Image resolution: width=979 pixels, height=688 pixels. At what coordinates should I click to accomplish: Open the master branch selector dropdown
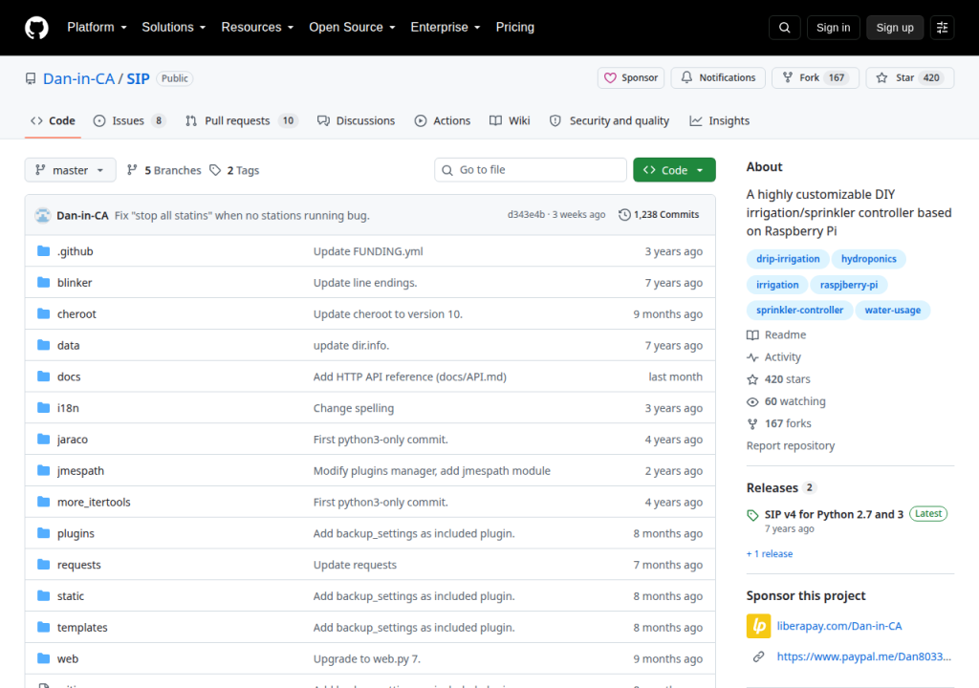[x=70, y=170]
